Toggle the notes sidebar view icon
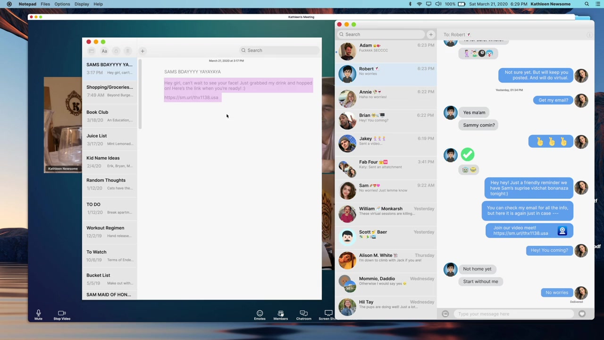This screenshot has height=340, width=604. [92, 51]
